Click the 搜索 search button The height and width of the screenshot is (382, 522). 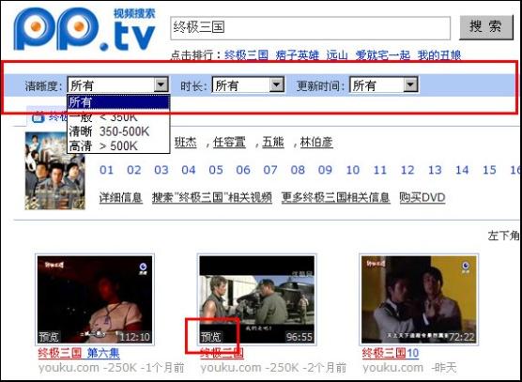pyautogui.click(x=486, y=27)
